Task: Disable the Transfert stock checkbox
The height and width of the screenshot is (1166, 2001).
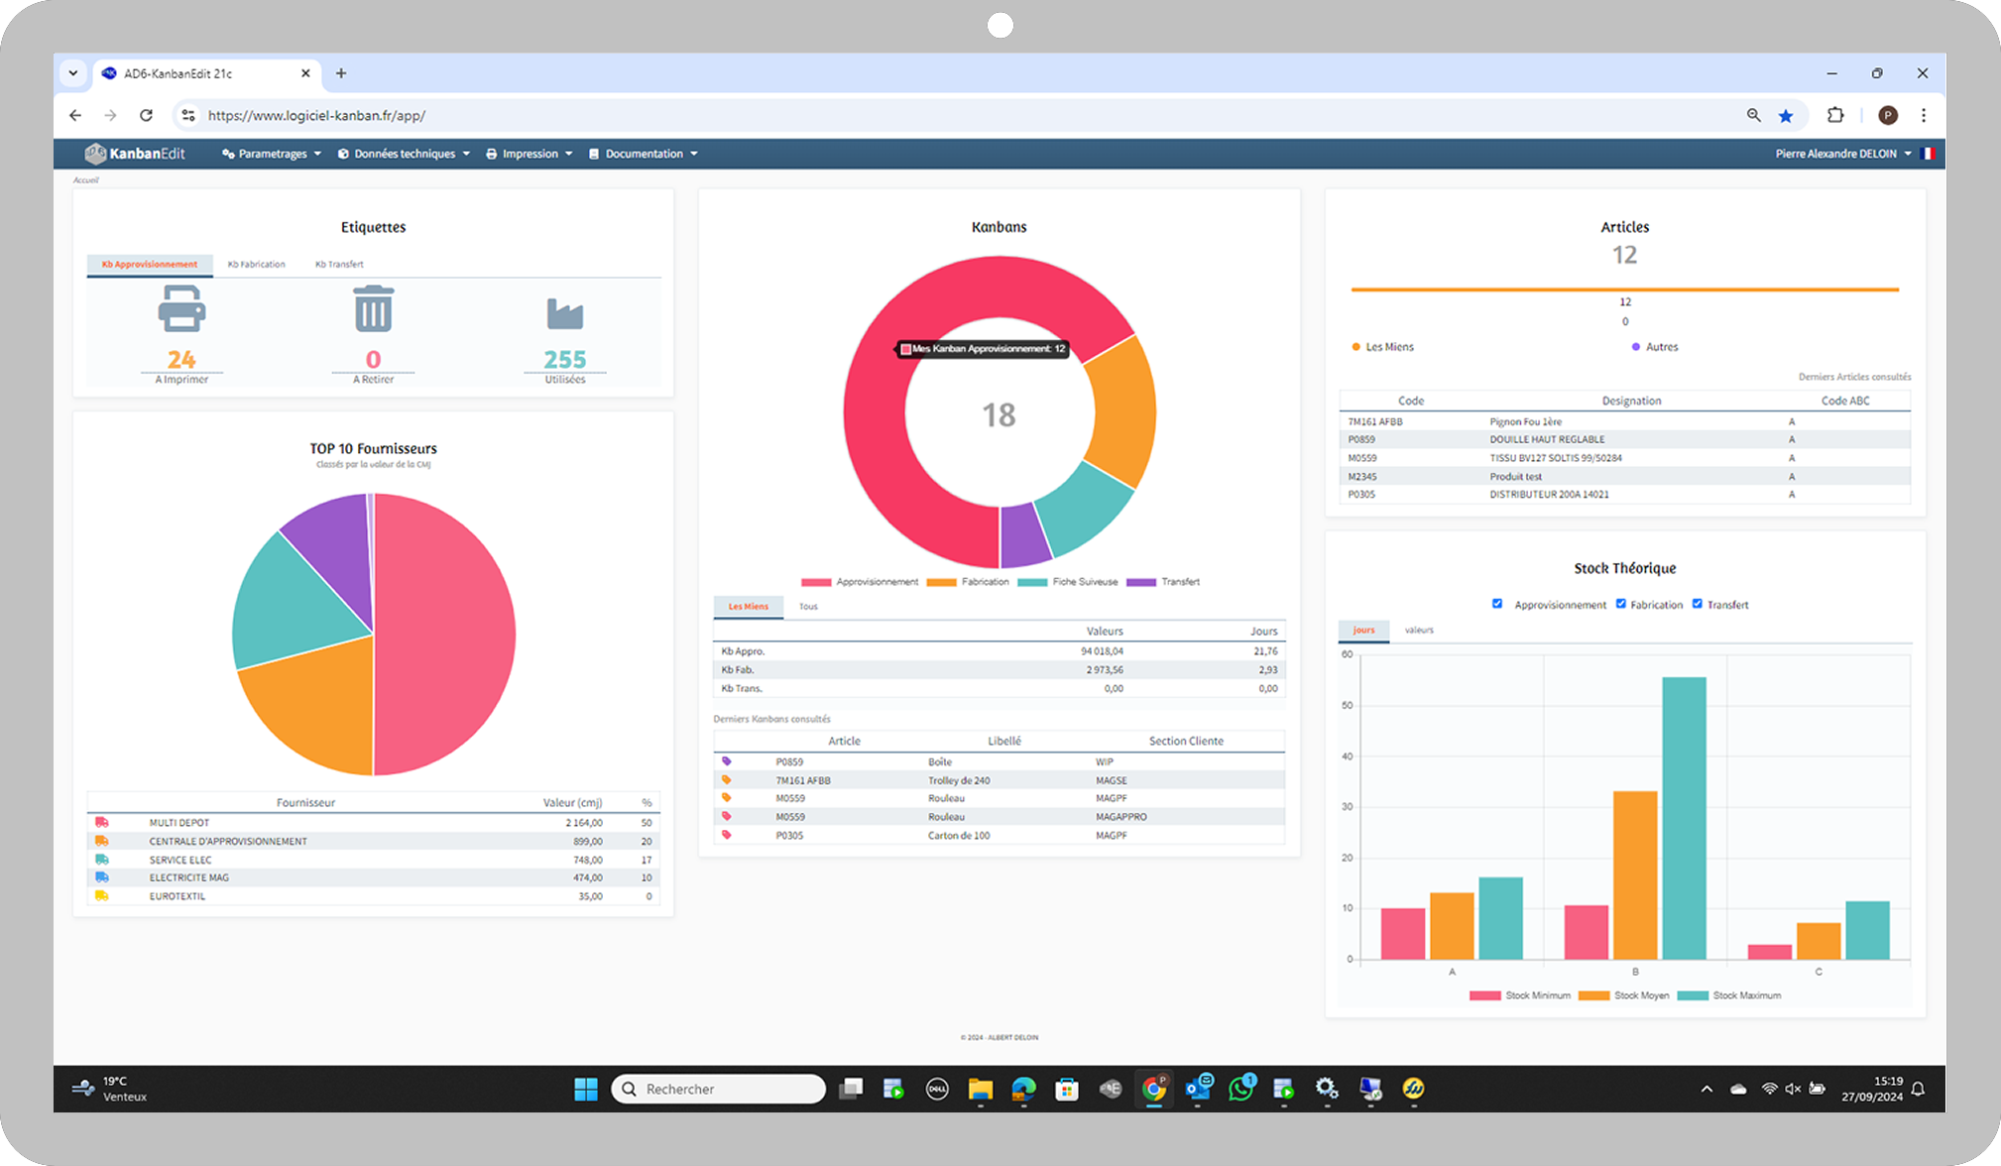Action: pos(1698,604)
